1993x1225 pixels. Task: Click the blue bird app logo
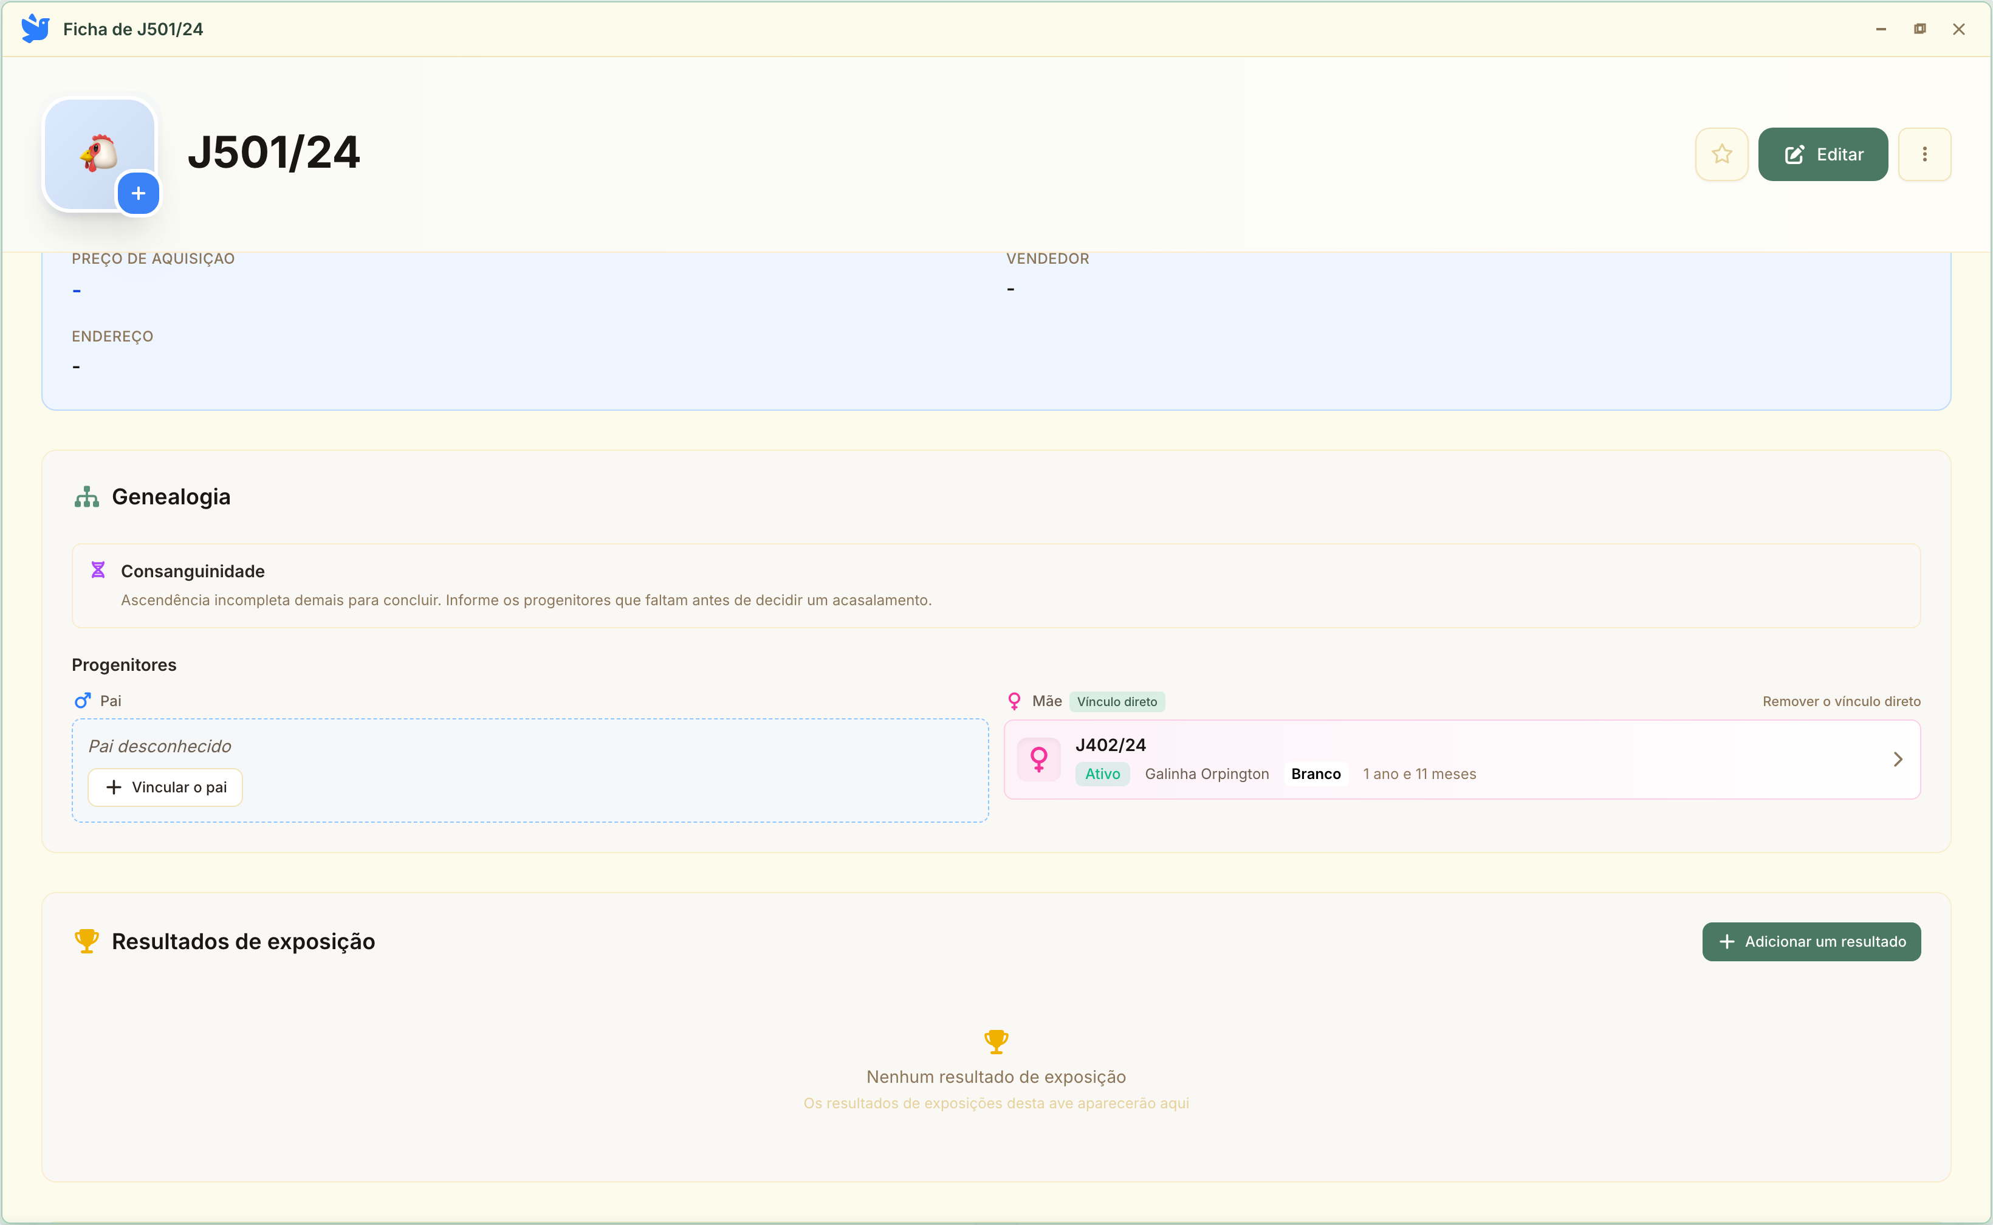(35, 29)
